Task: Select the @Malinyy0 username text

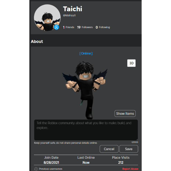Action: tap(69, 15)
